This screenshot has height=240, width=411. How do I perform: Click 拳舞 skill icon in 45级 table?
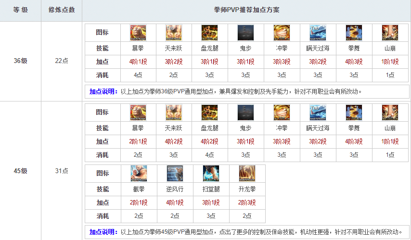[354, 113]
